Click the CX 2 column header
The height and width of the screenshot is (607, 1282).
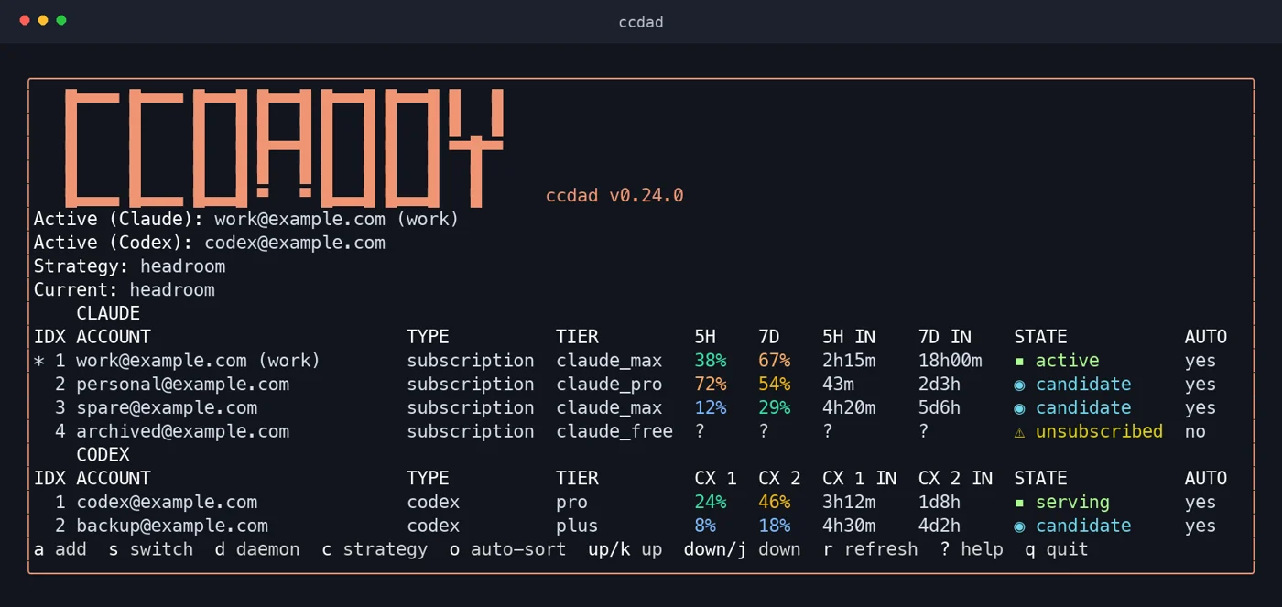(x=779, y=479)
